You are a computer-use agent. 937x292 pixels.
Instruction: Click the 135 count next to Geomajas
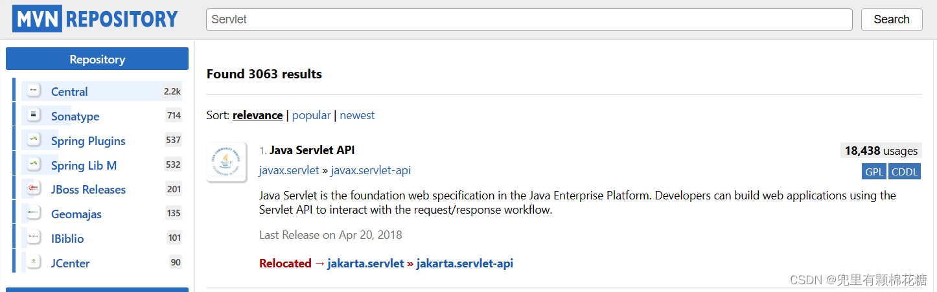click(174, 213)
